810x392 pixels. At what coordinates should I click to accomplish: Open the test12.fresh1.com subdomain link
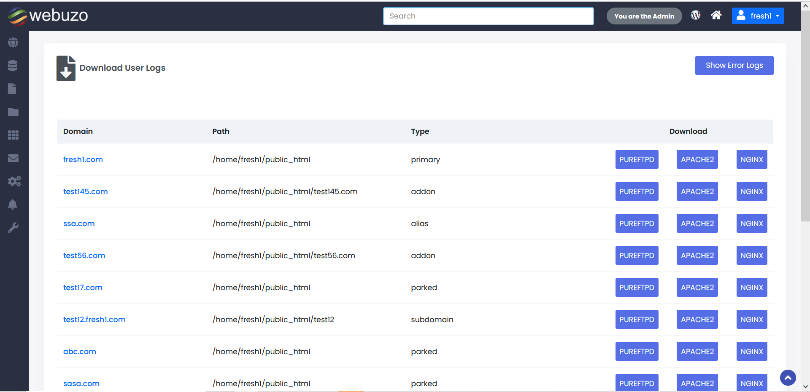click(x=94, y=320)
